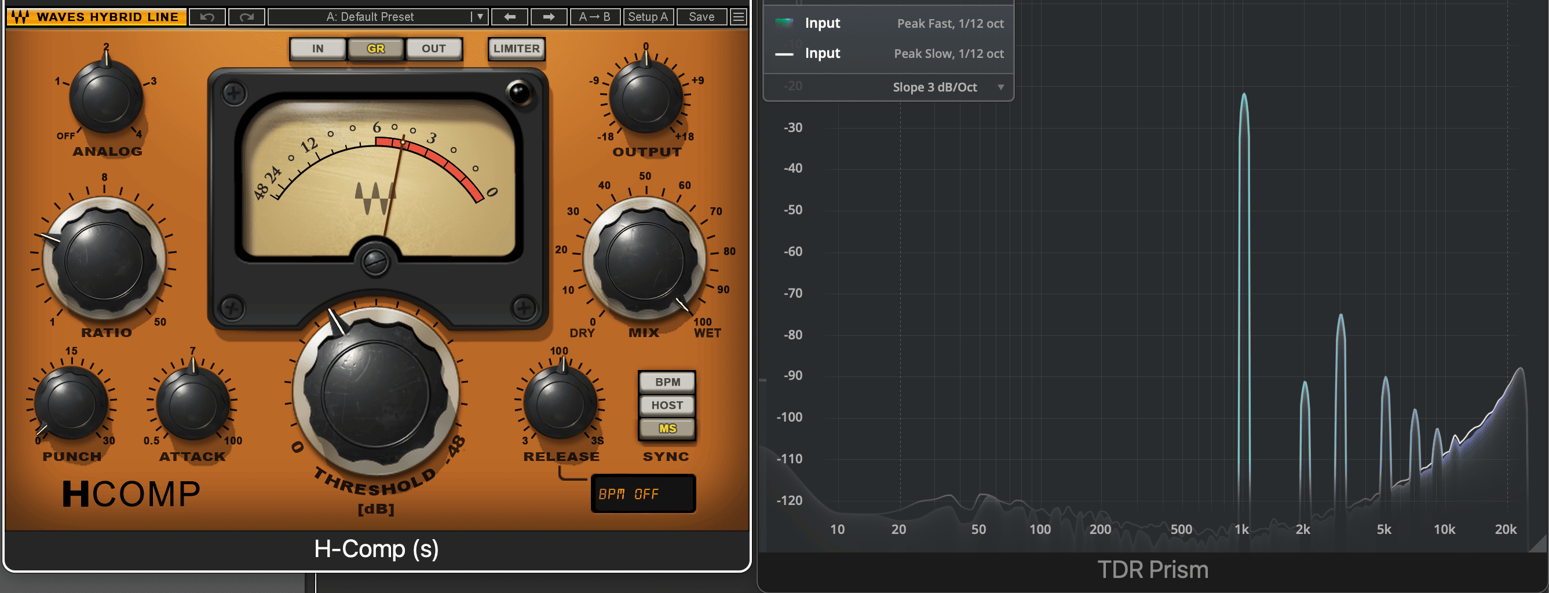Viewport: 1549px width, 593px height.
Task: Load previous preset with left arrow
Action: 509,17
